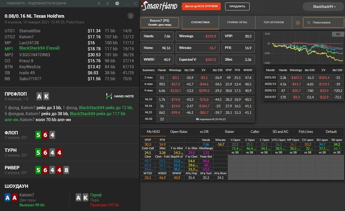Go to the previous hand arrow

click(x=99, y=3)
